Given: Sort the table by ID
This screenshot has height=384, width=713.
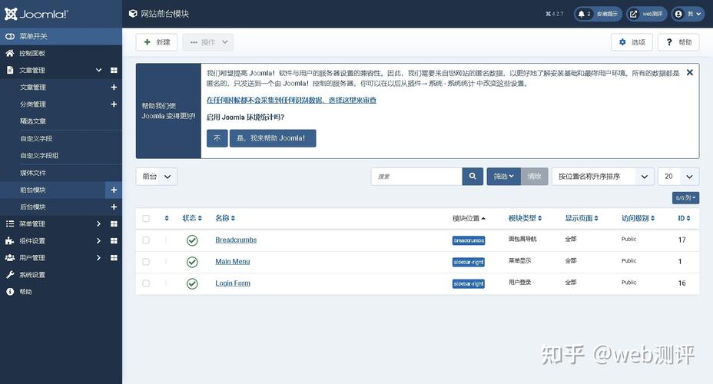Looking at the screenshot, I should pos(684,219).
